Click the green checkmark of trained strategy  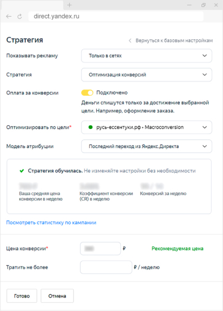[x=22, y=171]
